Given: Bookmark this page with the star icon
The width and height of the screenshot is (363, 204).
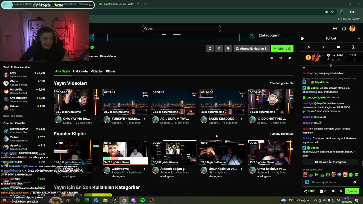Looking at the screenshot, I should [x=332, y=12].
